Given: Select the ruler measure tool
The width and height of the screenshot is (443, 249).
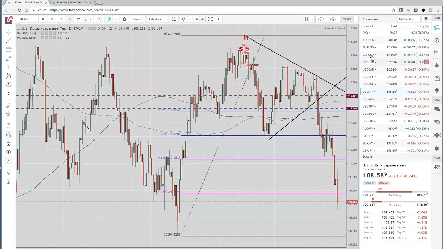Looking at the screenshot, I should 9,105.
